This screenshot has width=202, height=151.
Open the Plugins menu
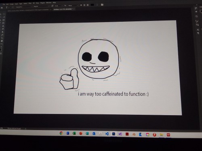click(x=42, y=3)
